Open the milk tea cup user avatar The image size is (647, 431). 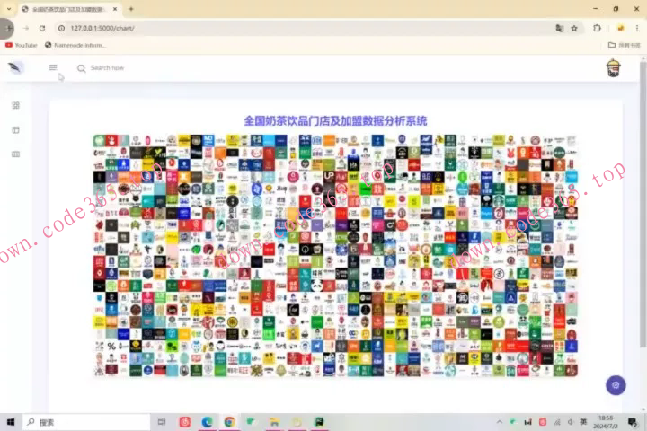pyautogui.click(x=613, y=68)
